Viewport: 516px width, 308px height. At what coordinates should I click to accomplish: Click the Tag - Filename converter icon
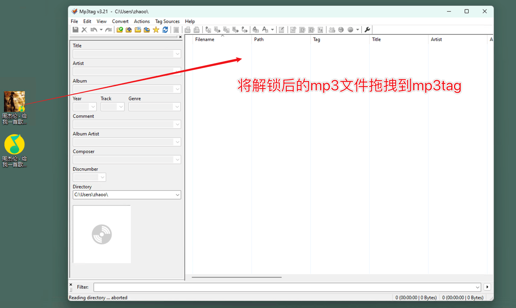[x=208, y=30]
